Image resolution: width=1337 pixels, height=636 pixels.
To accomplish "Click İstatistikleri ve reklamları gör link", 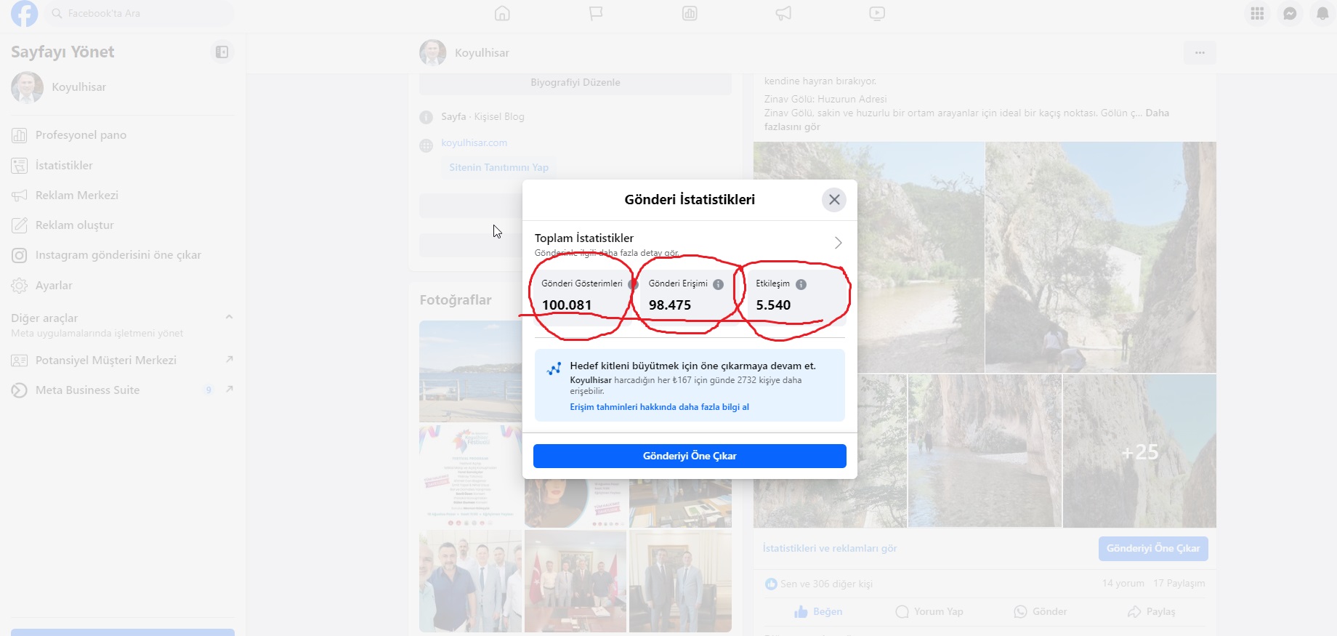I will (830, 548).
